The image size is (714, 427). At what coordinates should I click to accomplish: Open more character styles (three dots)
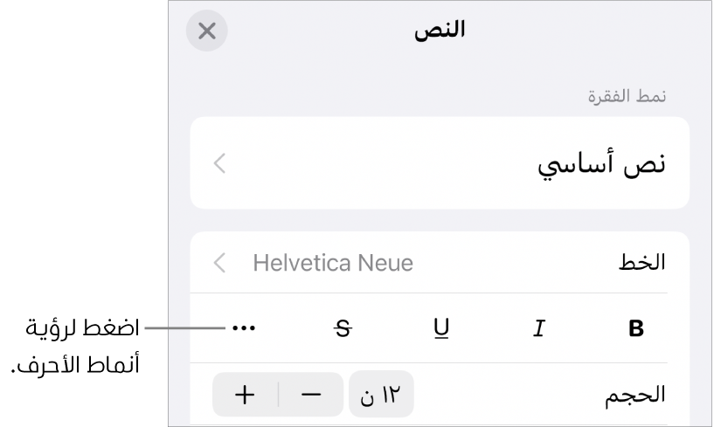click(x=245, y=329)
